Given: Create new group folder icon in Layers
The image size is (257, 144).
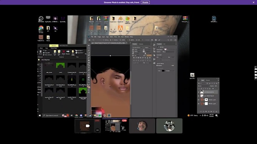Looking at the screenshot, I should 211,112.
